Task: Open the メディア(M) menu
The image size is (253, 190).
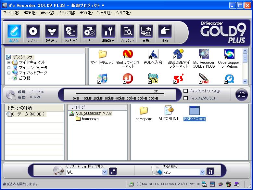Action: pyautogui.click(x=67, y=13)
